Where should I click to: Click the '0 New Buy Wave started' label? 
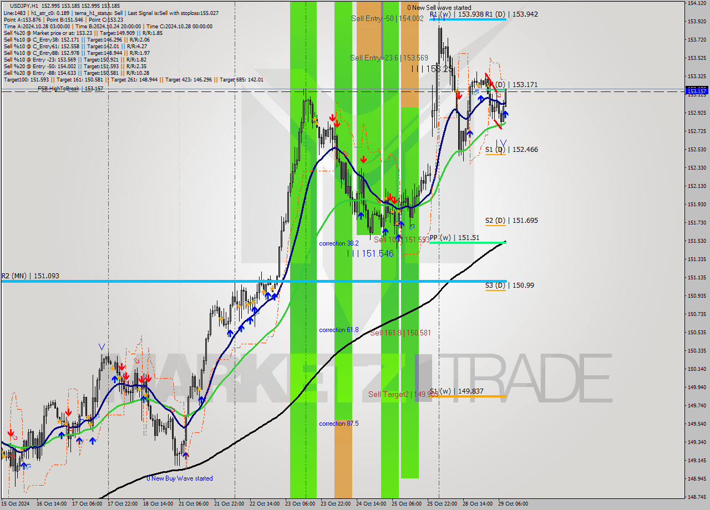click(x=180, y=478)
